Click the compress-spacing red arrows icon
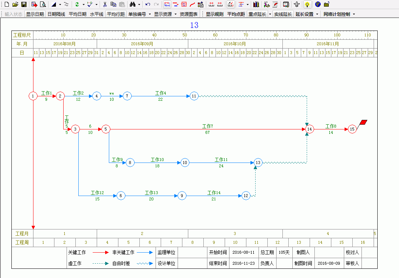The width and height of the screenshot is (399, 278). pos(220,4)
